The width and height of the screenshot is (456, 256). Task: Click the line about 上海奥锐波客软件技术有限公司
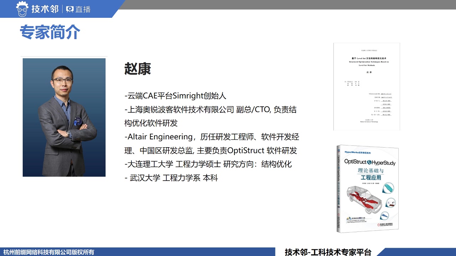click(x=210, y=110)
